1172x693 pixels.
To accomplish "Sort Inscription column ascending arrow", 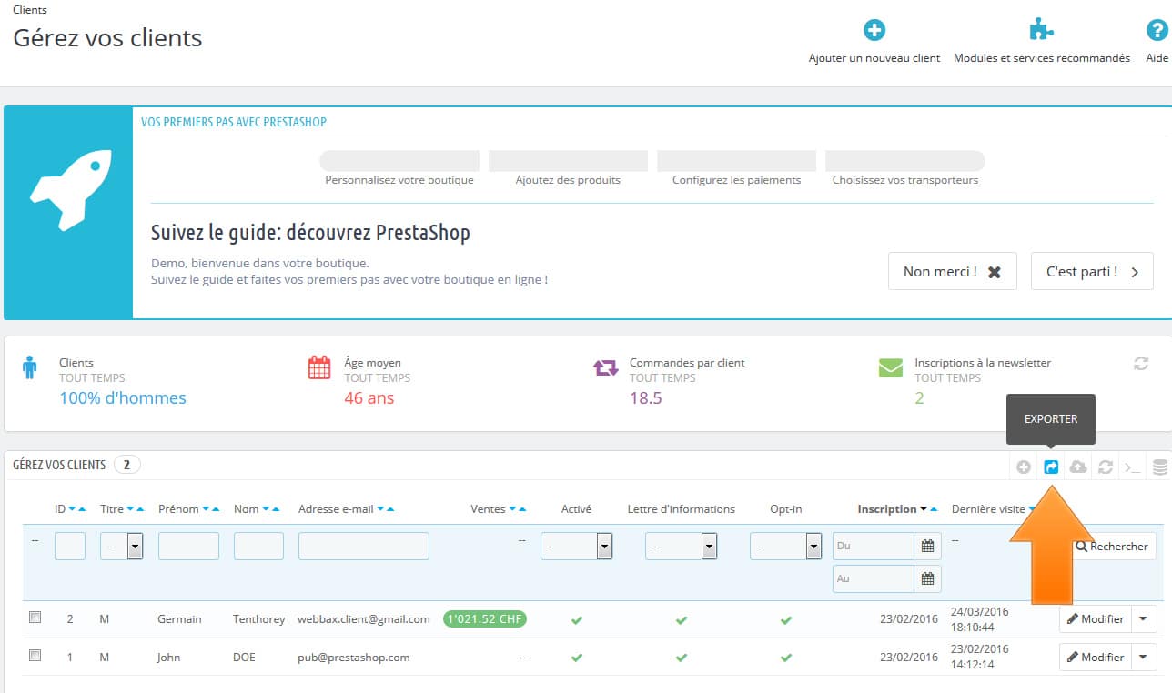I will (934, 509).
